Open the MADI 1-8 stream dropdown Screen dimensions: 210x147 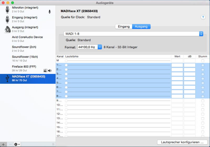pos(133,34)
